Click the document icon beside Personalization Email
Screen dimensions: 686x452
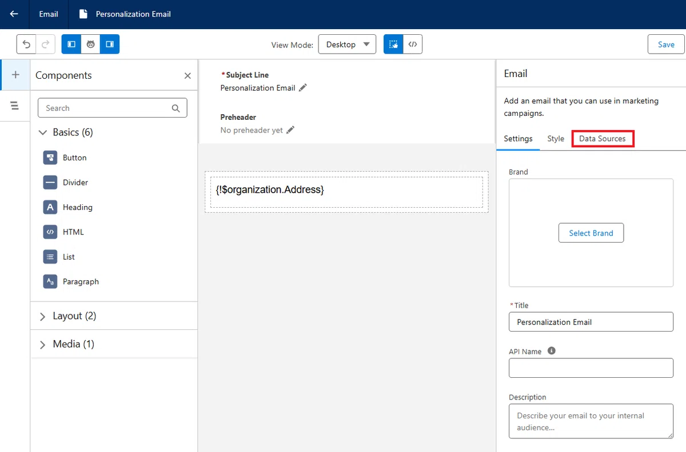(x=83, y=14)
